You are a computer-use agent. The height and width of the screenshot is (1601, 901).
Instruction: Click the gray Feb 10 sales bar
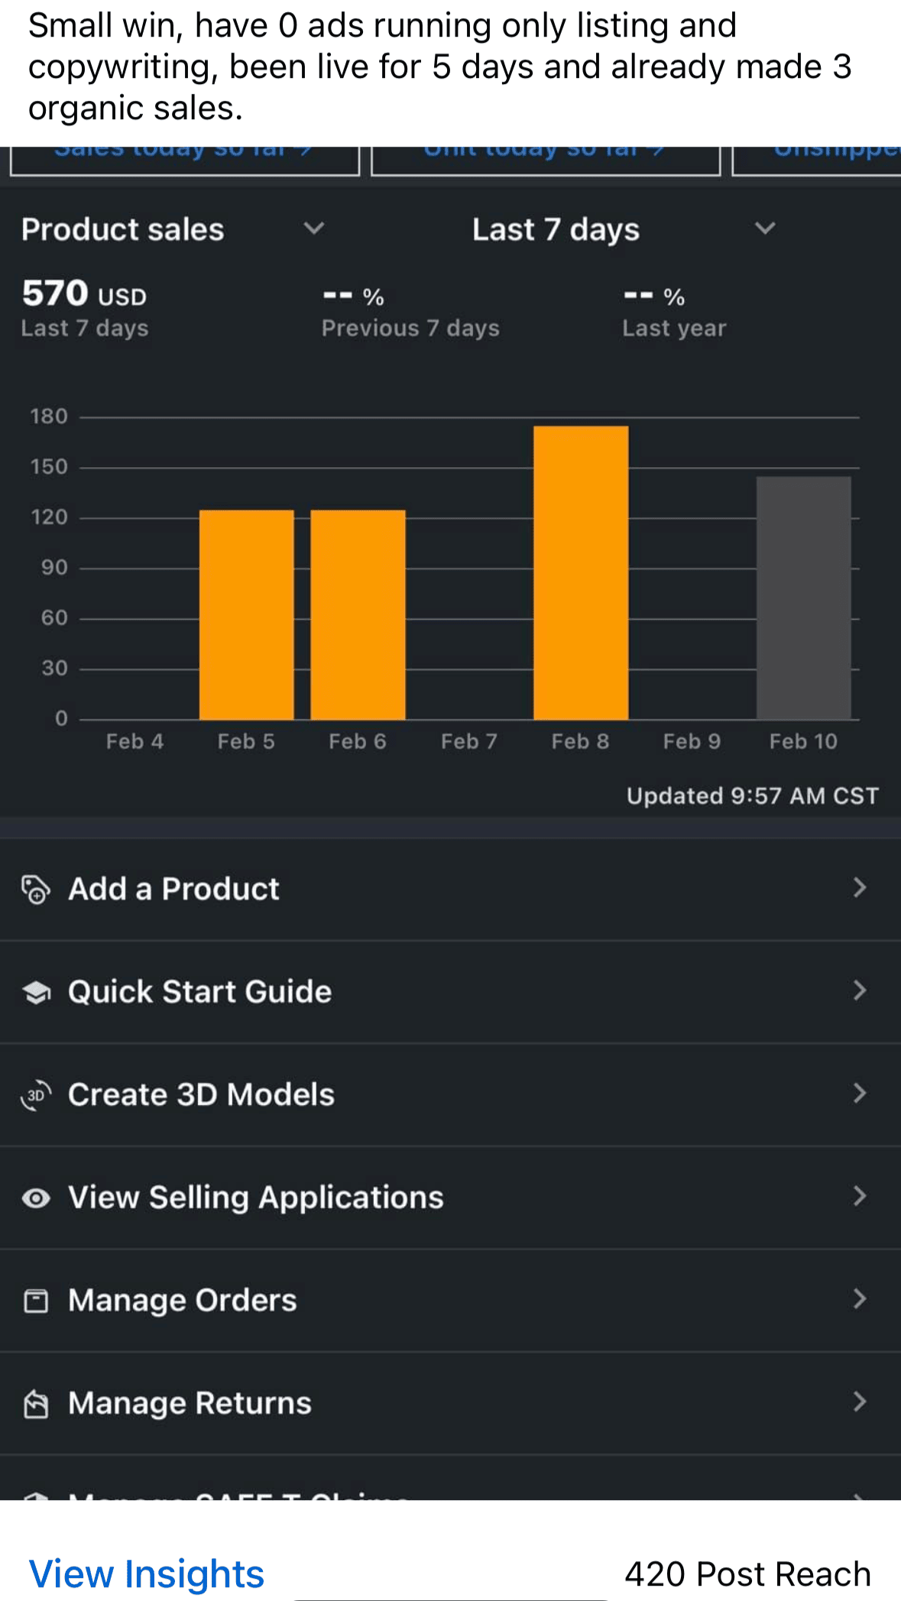[803, 598]
